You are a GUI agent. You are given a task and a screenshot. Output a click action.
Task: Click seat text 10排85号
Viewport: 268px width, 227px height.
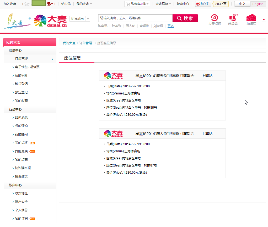[150, 108]
